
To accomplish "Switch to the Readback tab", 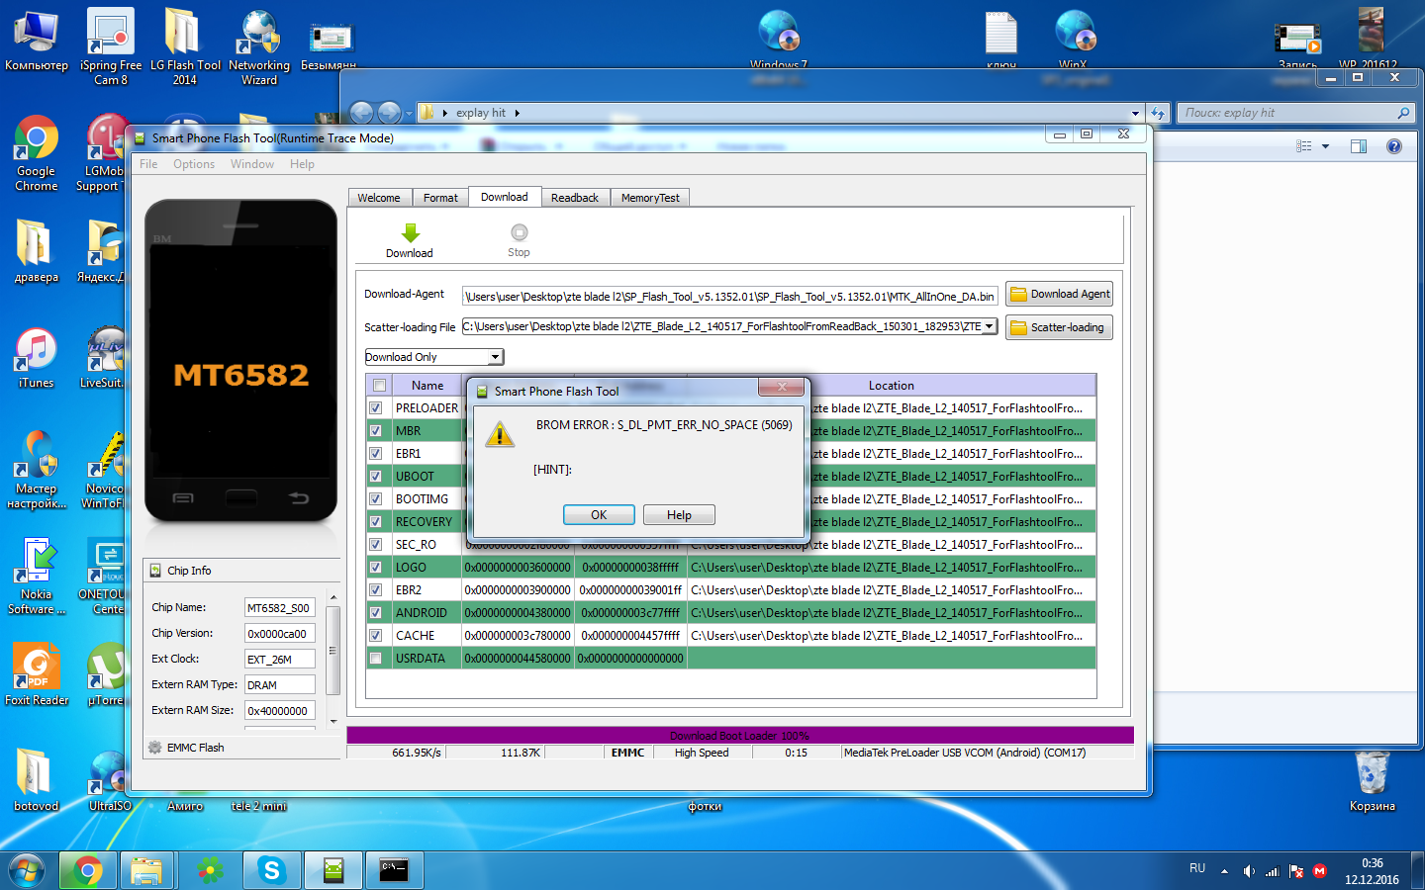I will point(574,198).
